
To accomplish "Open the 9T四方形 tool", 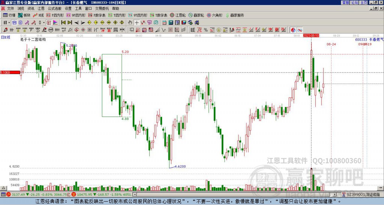I will coord(138,15).
